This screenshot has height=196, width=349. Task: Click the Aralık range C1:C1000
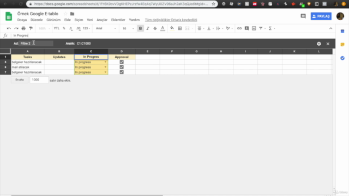pyautogui.click(x=83, y=44)
